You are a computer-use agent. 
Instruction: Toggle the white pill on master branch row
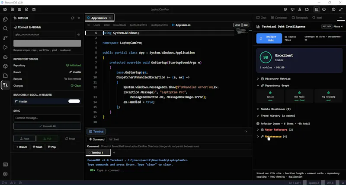(x=74, y=101)
